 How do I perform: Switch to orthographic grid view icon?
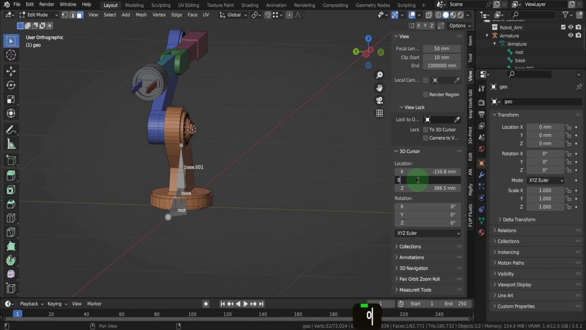[x=379, y=113]
